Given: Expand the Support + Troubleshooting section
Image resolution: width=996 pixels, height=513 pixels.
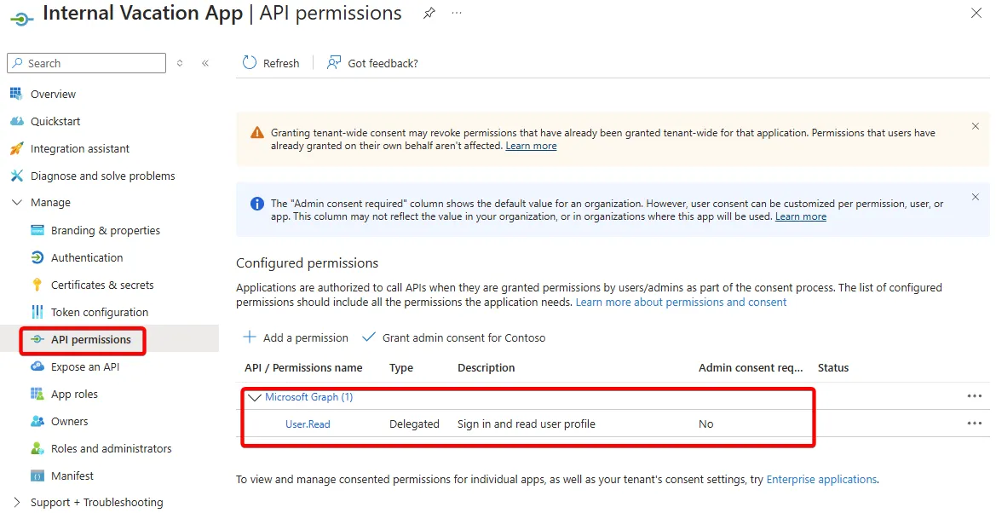Looking at the screenshot, I should point(17,502).
